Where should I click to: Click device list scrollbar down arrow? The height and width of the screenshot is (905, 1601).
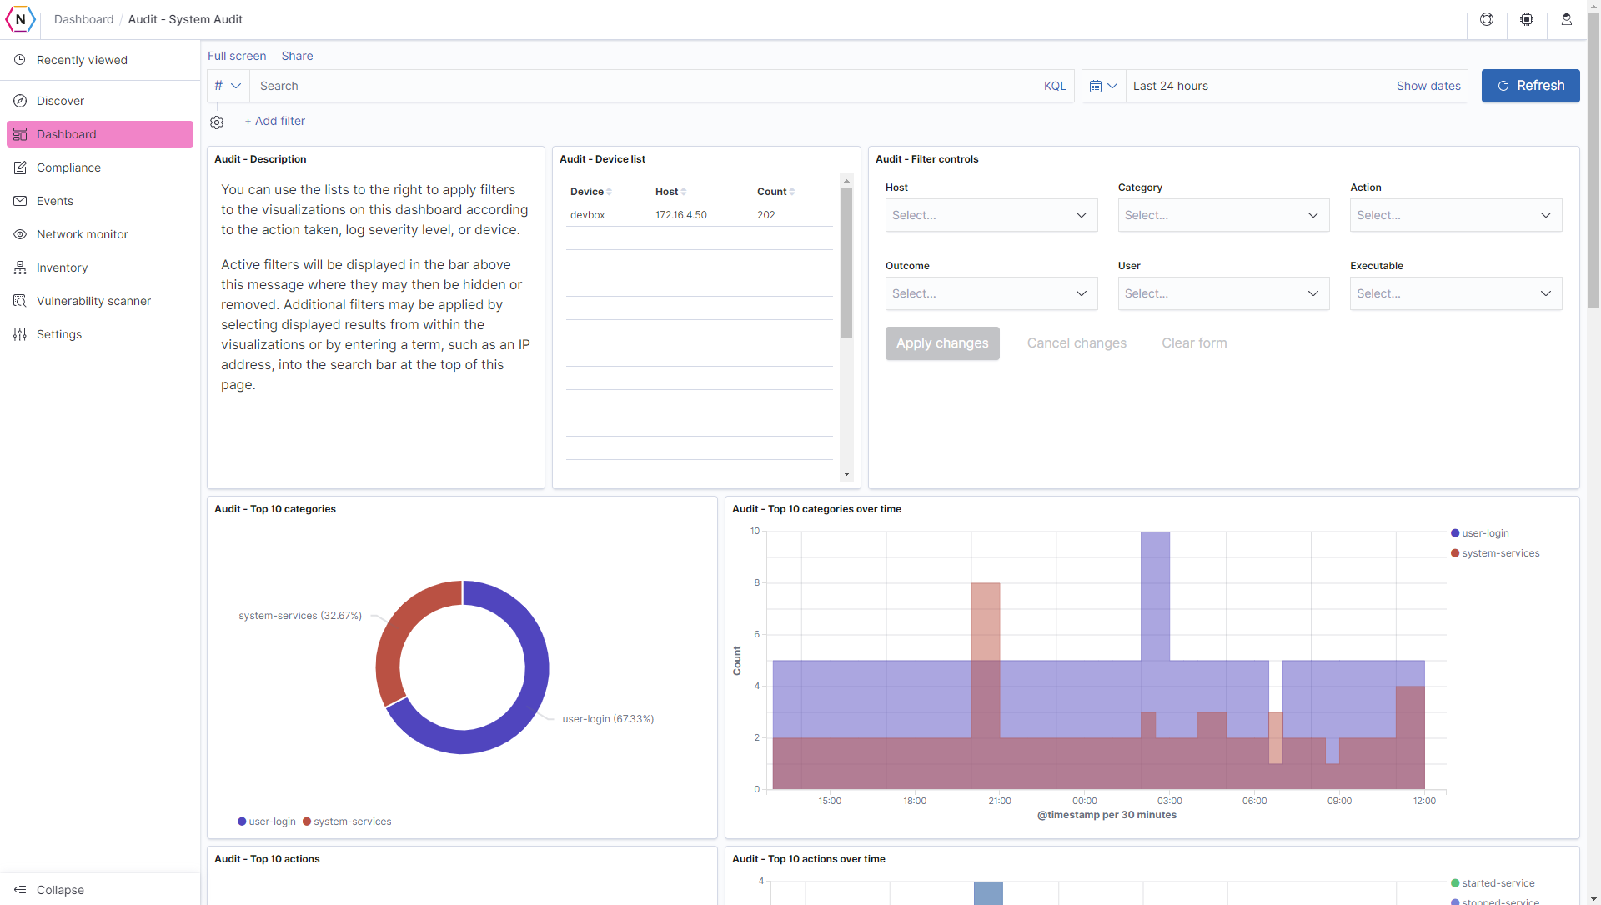tap(846, 474)
